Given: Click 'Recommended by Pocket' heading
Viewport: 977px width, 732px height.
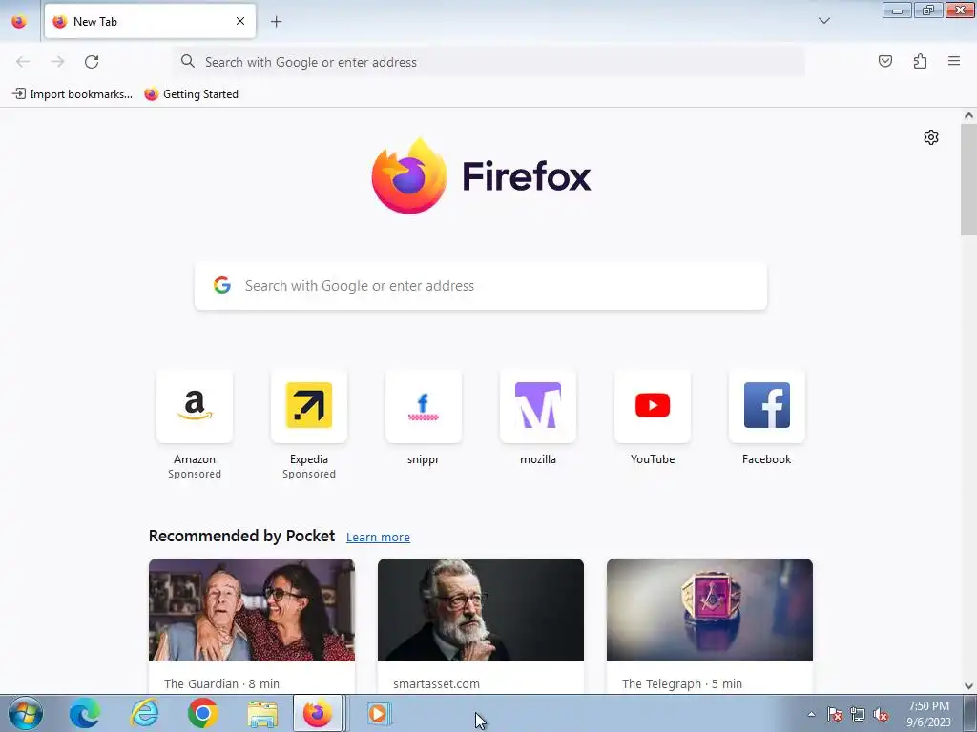Looking at the screenshot, I should coord(241,536).
